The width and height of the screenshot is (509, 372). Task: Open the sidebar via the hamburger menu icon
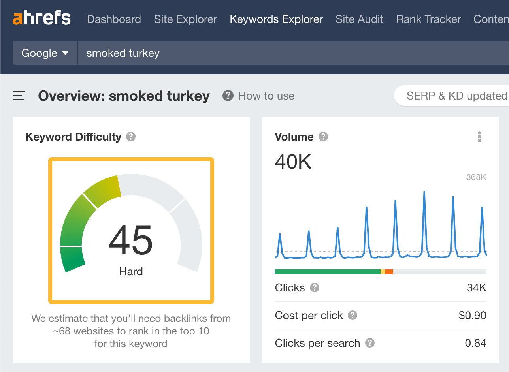tap(18, 96)
